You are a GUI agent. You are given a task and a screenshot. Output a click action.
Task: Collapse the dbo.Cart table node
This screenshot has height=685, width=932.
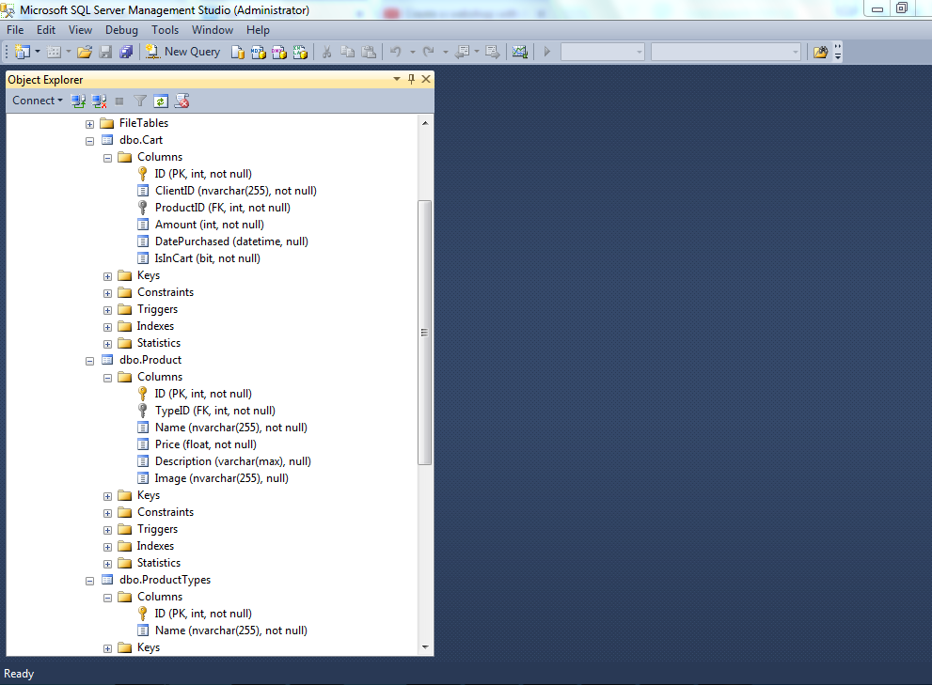[89, 141]
